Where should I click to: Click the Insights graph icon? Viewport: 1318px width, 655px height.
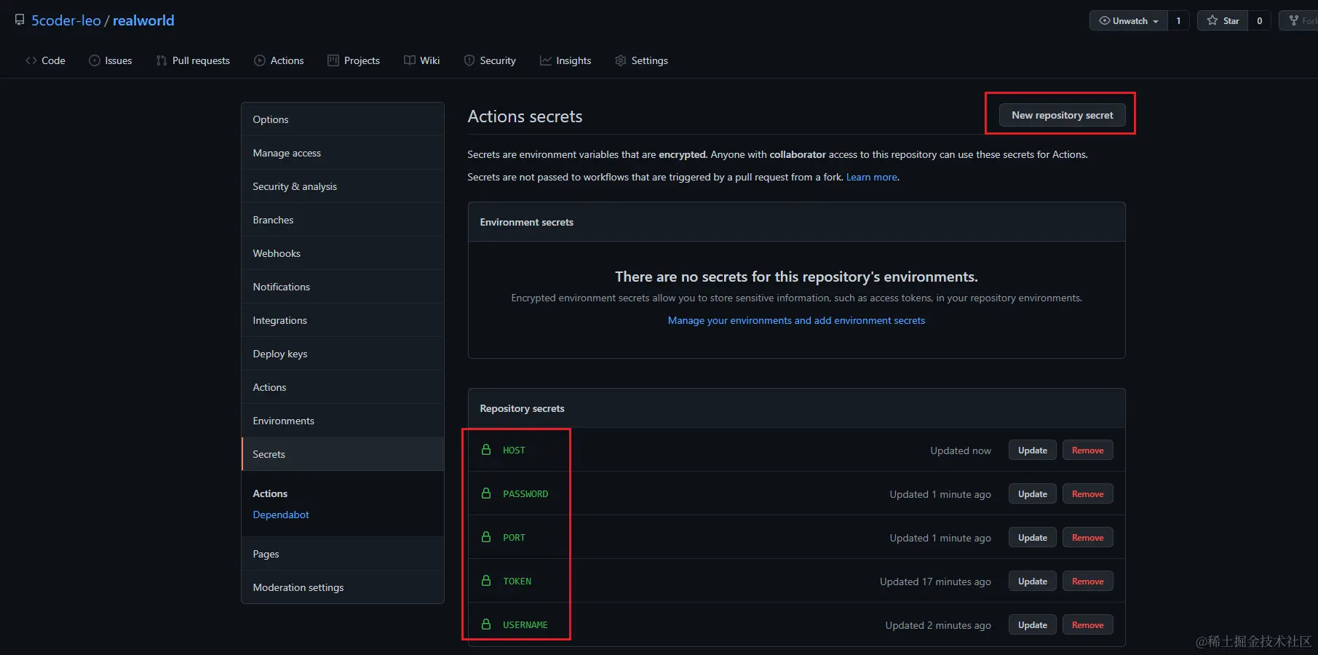(x=546, y=60)
